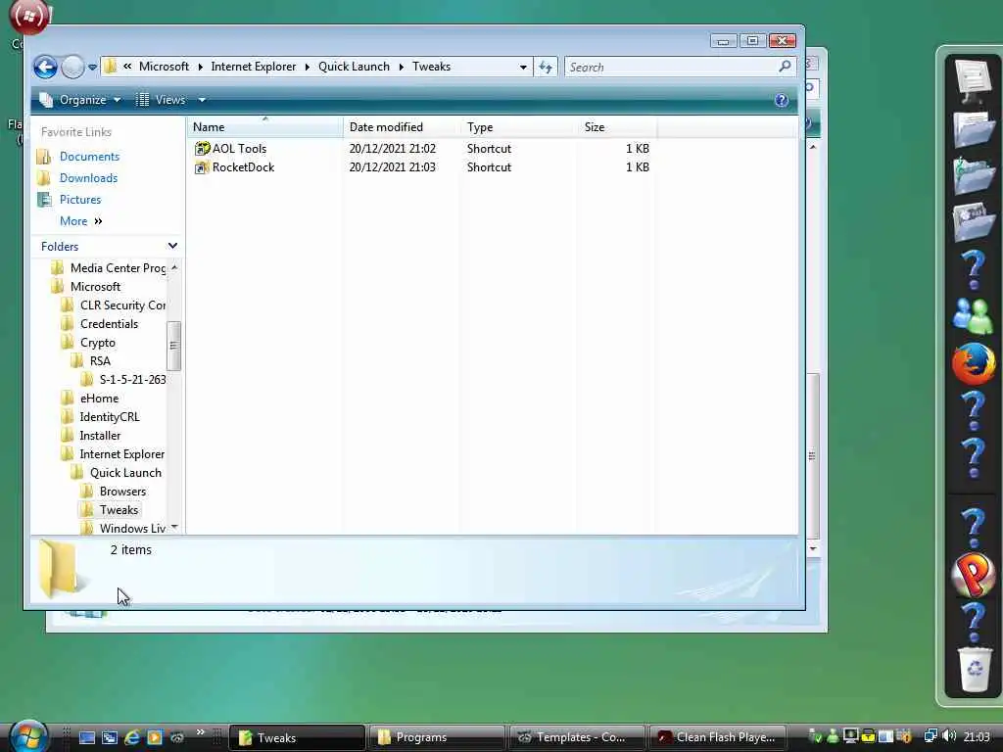This screenshot has height=752, width=1003.
Task: Select Quick Launch folder in tree
Action: pyautogui.click(x=125, y=473)
